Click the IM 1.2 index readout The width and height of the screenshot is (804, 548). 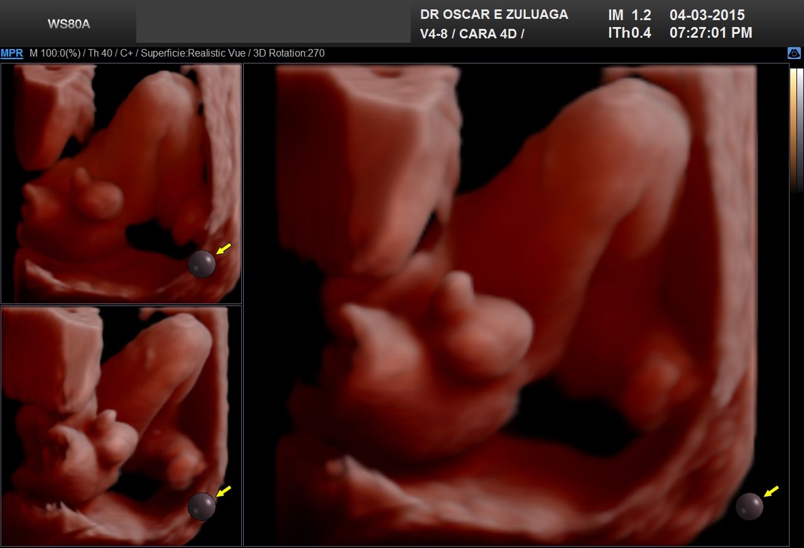pos(629,15)
